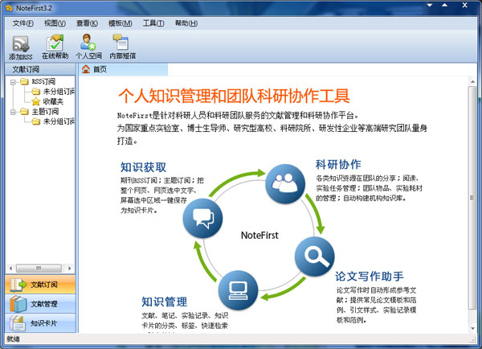The width and height of the screenshot is (482, 349).
Task: Open the 文件 menu
Action: click(x=22, y=23)
